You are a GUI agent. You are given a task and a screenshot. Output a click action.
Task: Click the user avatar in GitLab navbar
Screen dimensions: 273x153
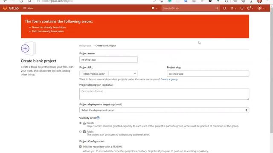[x=260, y=8]
